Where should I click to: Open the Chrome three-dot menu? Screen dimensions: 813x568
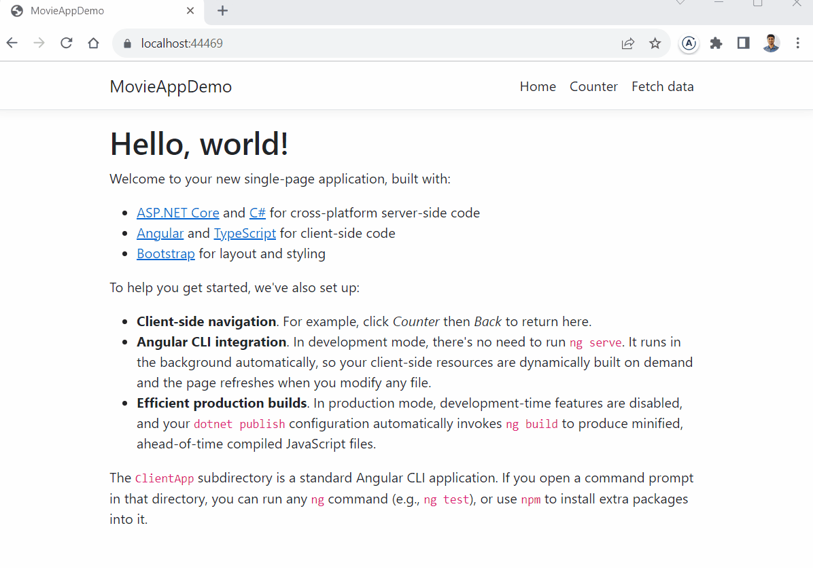click(797, 43)
